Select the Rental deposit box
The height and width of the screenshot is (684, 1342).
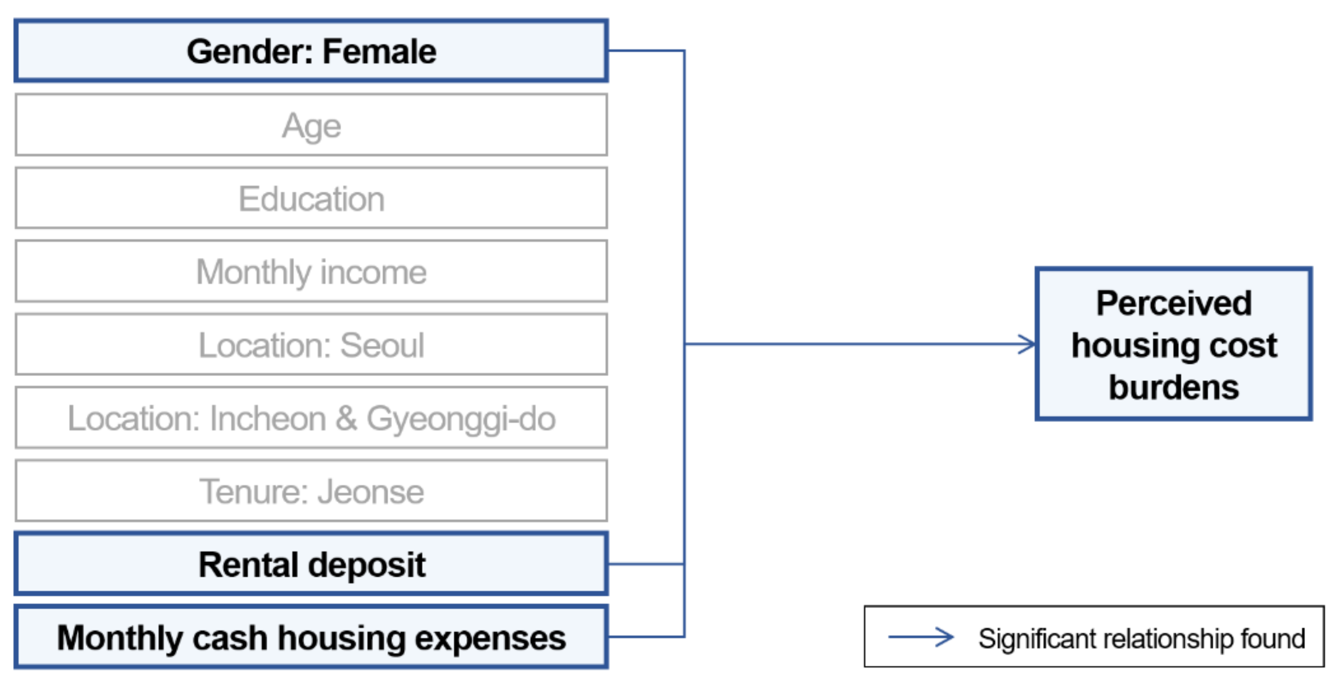coord(311,564)
